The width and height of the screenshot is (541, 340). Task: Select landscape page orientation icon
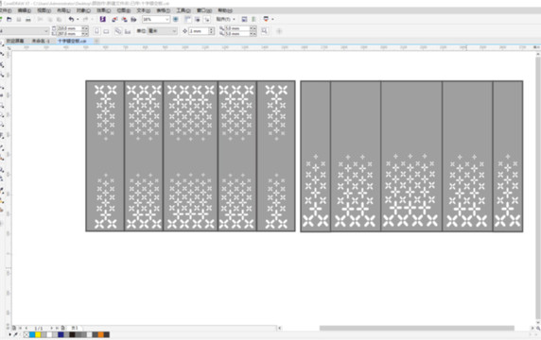click(x=106, y=31)
